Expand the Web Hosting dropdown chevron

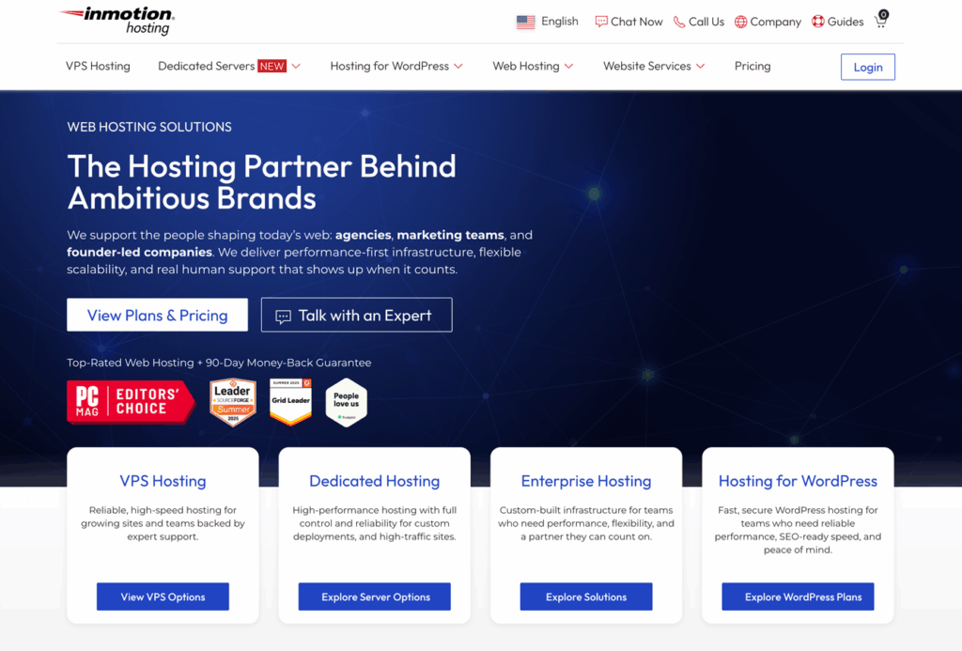click(x=568, y=67)
